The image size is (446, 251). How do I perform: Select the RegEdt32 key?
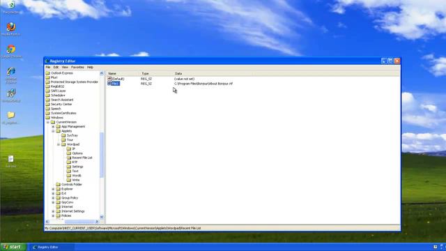(x=57, y=86)
